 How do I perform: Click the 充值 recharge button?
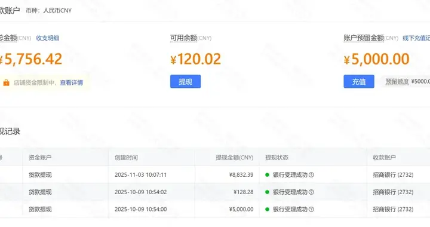pyautogui.click(x=359, y=81)
